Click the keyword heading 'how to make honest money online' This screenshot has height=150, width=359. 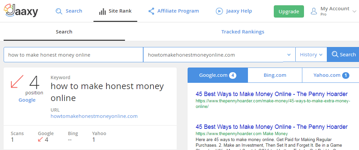(107, 92)
